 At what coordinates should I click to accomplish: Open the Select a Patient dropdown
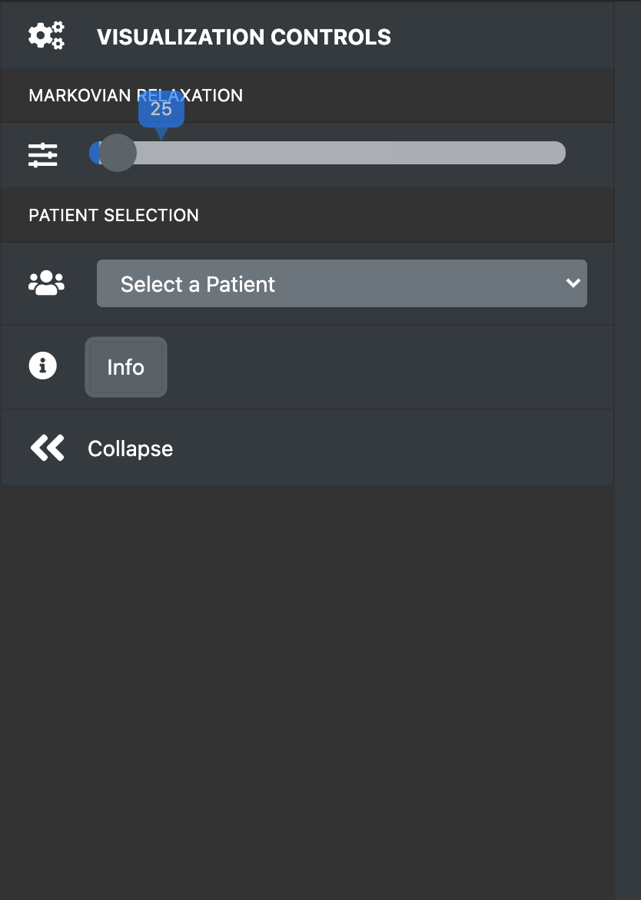tap(342, 283)
